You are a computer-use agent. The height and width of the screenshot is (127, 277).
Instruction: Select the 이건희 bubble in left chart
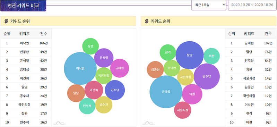94,90
